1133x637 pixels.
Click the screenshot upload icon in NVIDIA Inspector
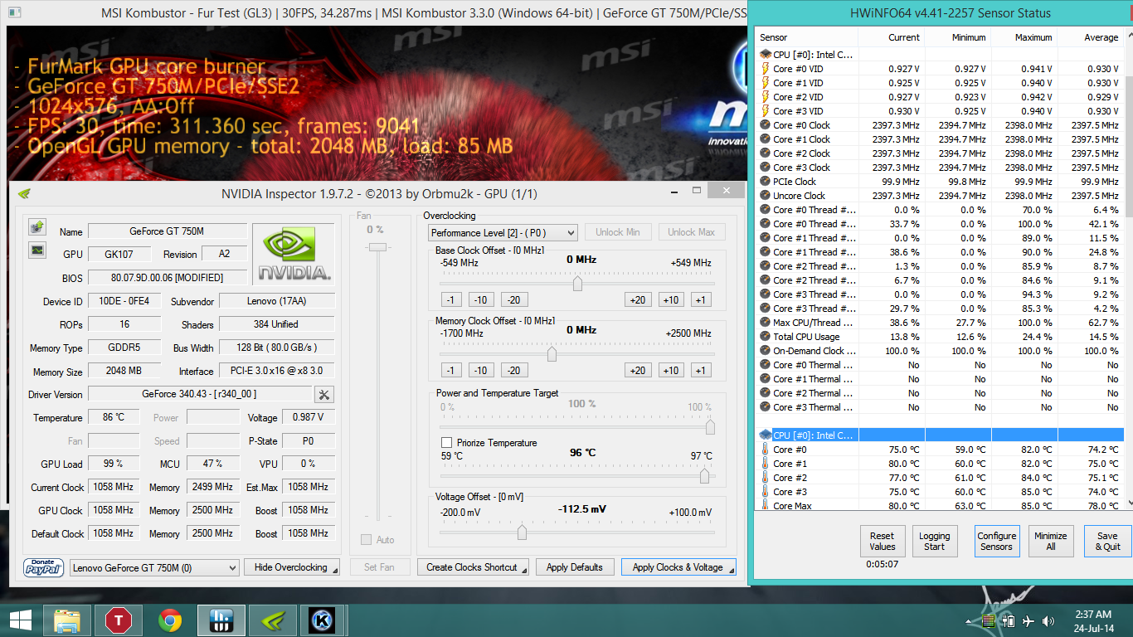point(36,226)
